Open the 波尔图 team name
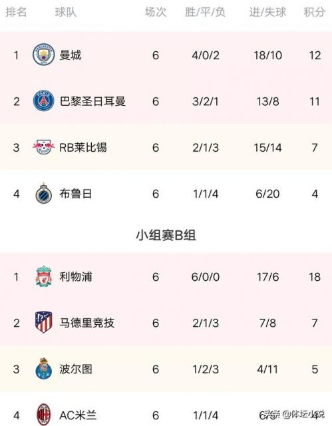Image resolution: width=332 pixels, height=426 pixels. point(76,369)
